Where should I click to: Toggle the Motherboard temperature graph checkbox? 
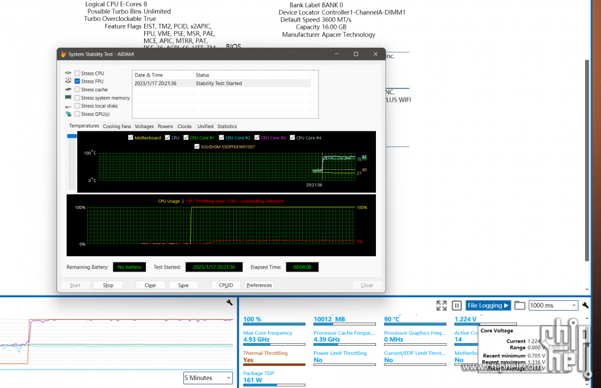pos(131,137)
